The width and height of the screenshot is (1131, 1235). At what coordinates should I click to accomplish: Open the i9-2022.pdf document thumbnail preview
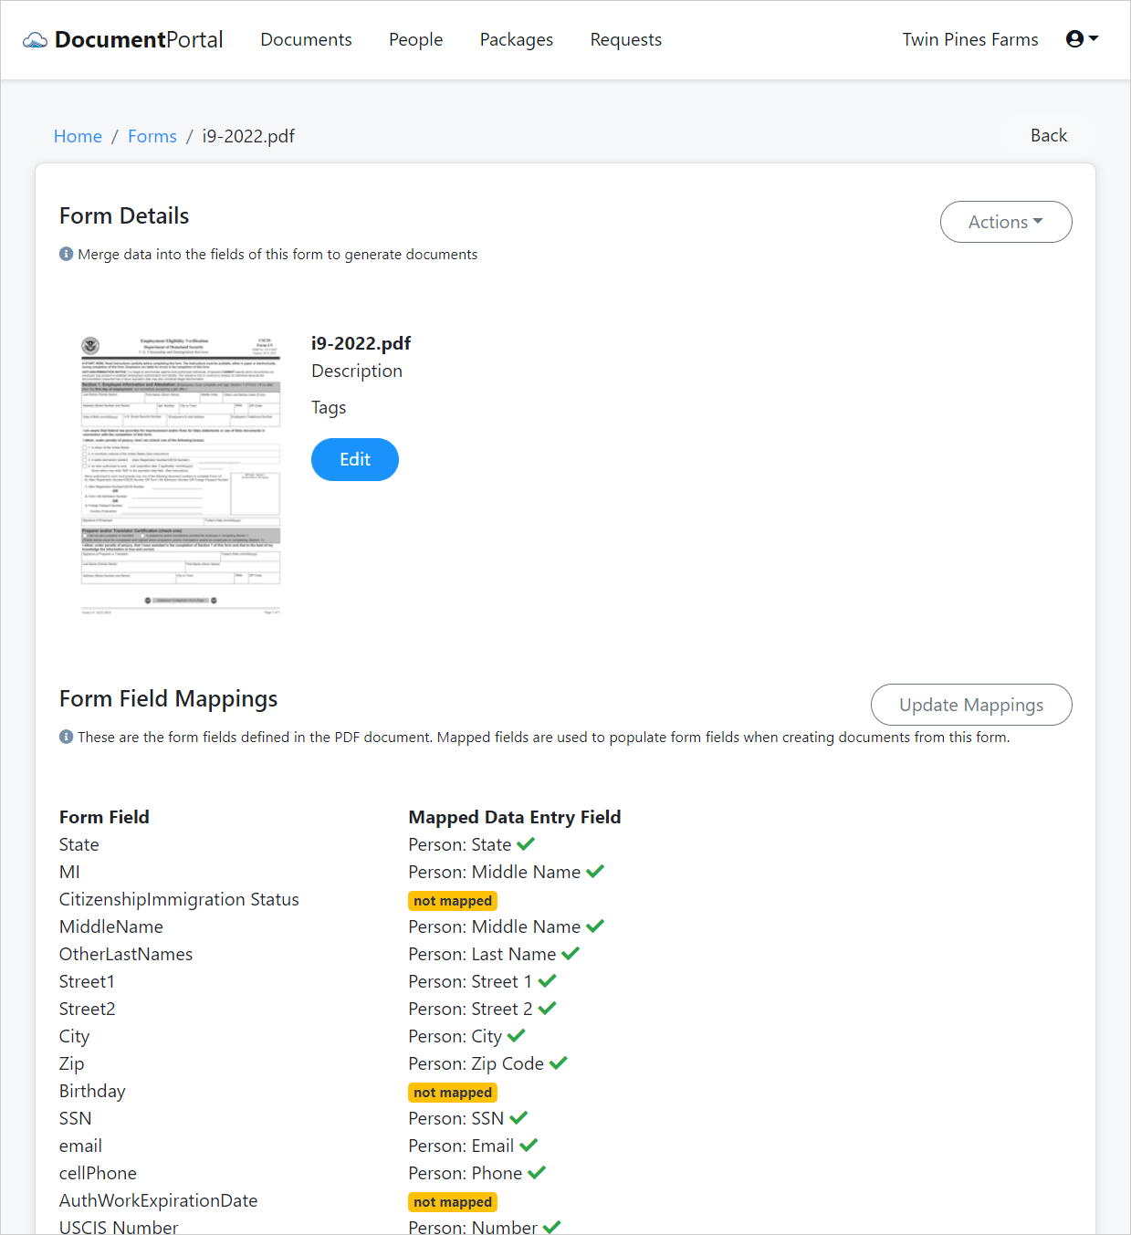tap(180, 475)
